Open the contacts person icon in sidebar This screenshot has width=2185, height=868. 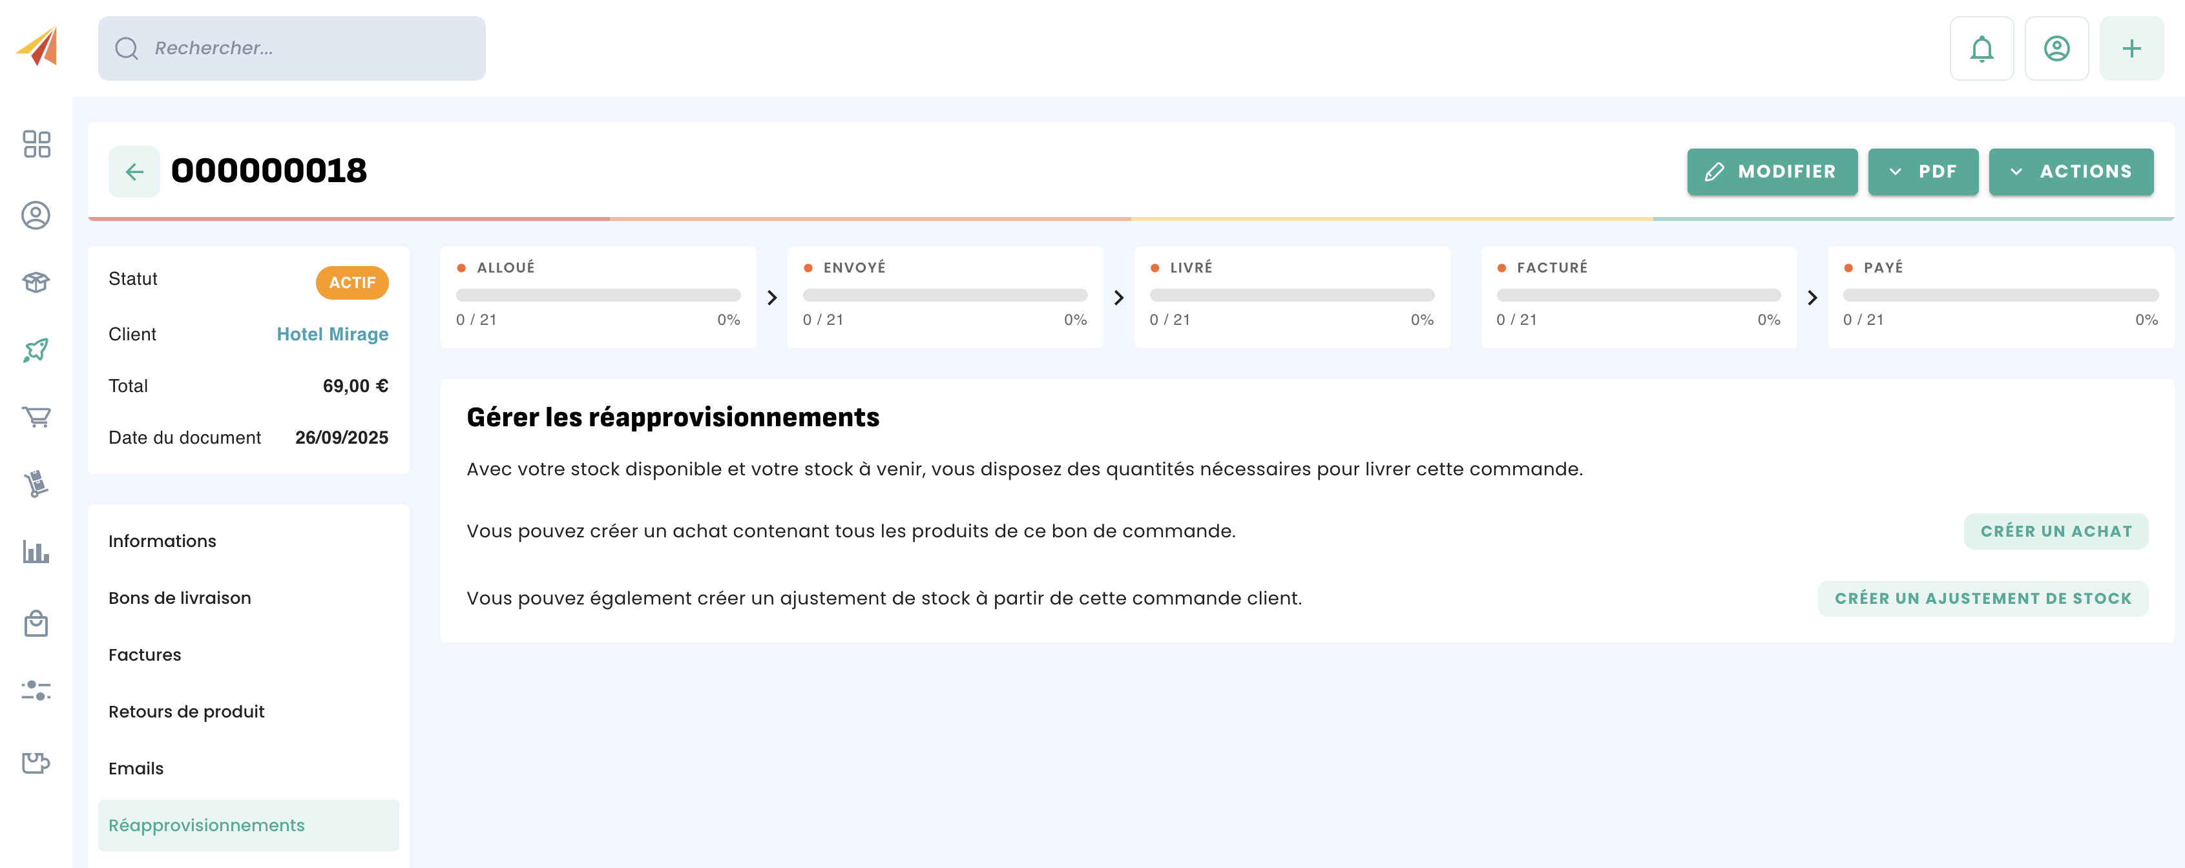(x=36, y=215)
